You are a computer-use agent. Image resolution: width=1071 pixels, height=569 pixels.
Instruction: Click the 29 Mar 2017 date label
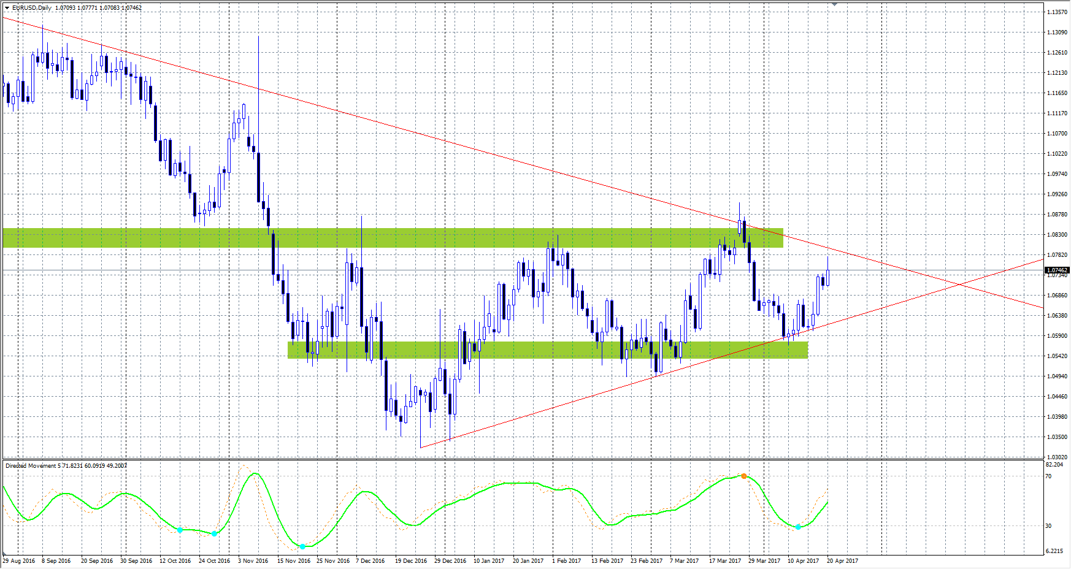click(764, 561)
